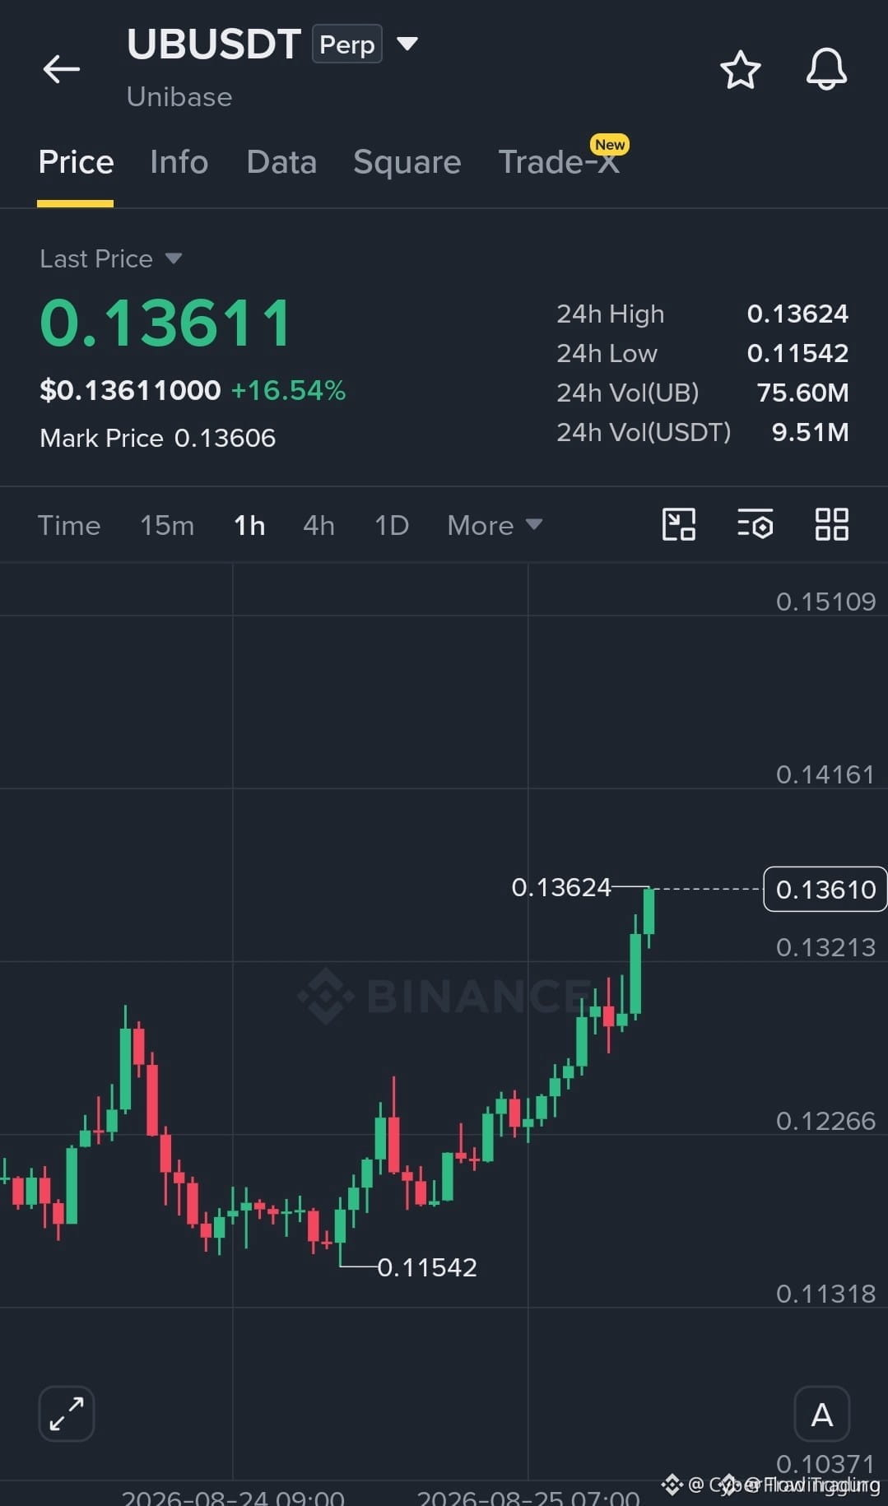Select the 4h interval
Screen dimensions: 888x1506
click(x=318, y=525)
